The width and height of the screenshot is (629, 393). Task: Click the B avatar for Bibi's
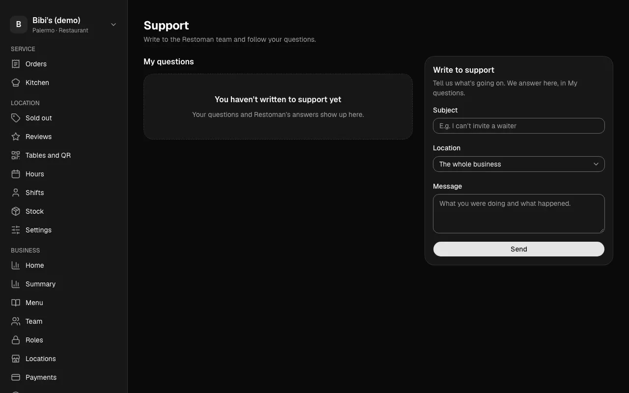19,24
